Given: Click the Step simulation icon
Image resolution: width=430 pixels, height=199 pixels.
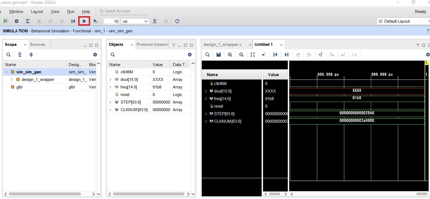Looking at the screenshot, I should (154, 21).
